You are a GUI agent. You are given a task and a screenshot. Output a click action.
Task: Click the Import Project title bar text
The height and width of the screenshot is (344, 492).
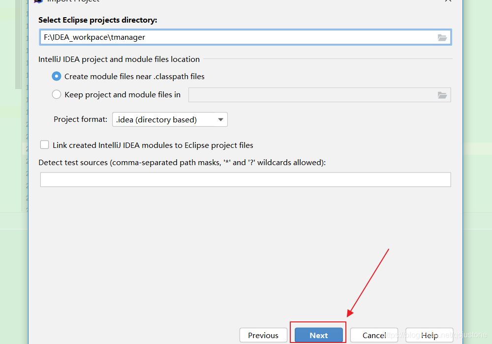pos(74,1)
